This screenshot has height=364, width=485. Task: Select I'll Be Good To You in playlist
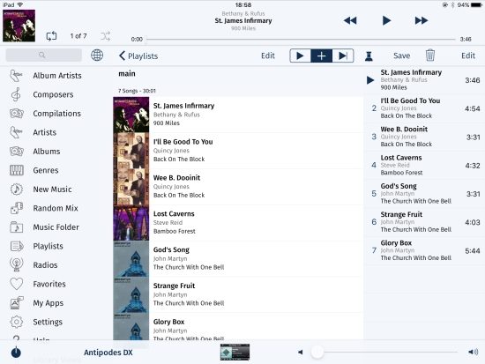click(238, 151)
